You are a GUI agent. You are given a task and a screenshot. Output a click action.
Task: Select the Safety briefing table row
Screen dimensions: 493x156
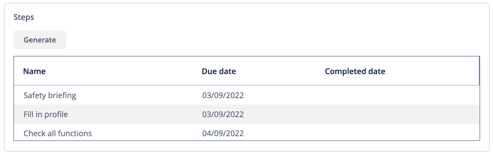[x=246, y=95]
